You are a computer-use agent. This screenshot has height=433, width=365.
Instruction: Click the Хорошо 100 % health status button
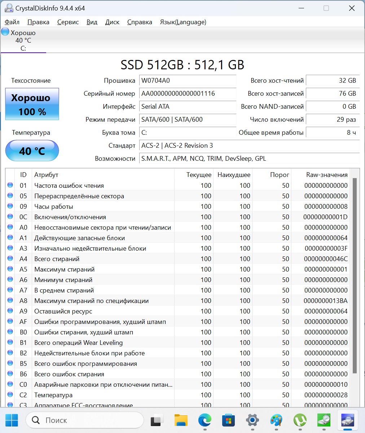pyautogui.click(x=32, y=104)
